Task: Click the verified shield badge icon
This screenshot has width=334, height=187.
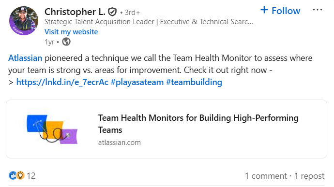Action: pyautogui.click(x=112, y=12)
